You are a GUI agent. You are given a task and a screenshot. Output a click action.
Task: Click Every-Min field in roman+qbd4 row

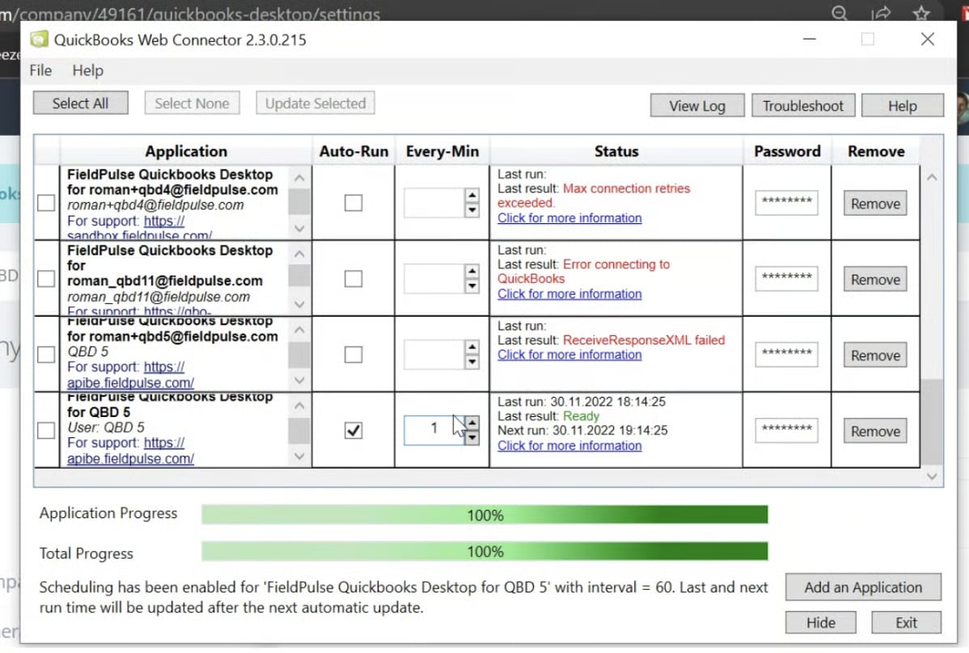click(434, 202)
